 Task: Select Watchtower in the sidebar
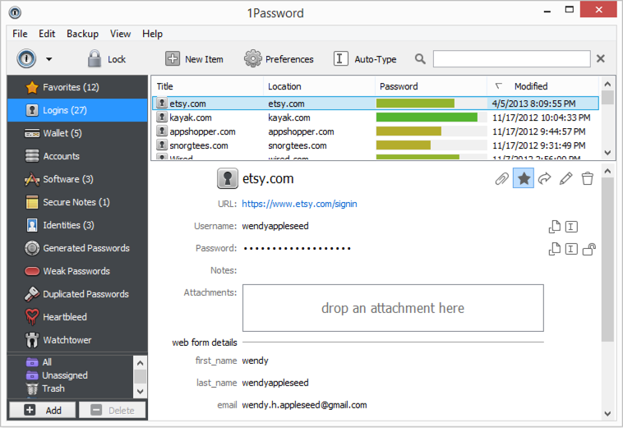[x=67, y=340]
